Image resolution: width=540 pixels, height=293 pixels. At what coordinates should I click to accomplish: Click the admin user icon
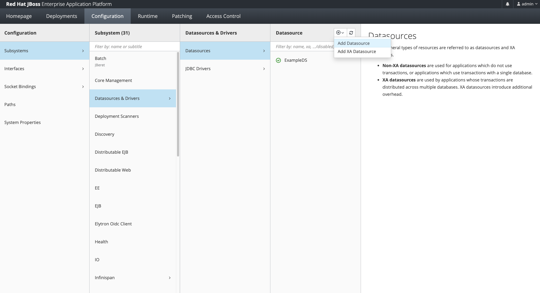pyautogui.click(x=519, y=4)
